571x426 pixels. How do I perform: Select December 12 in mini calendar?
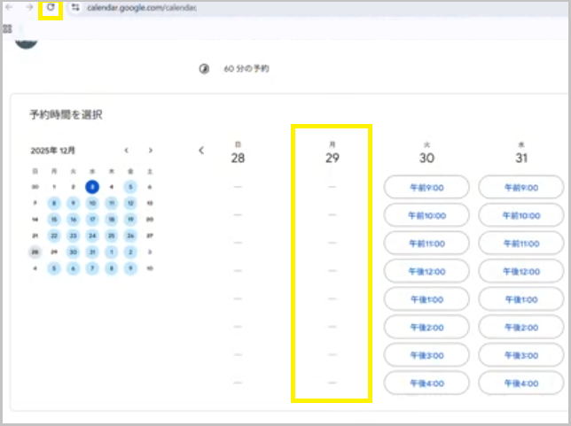pos(130,203)
